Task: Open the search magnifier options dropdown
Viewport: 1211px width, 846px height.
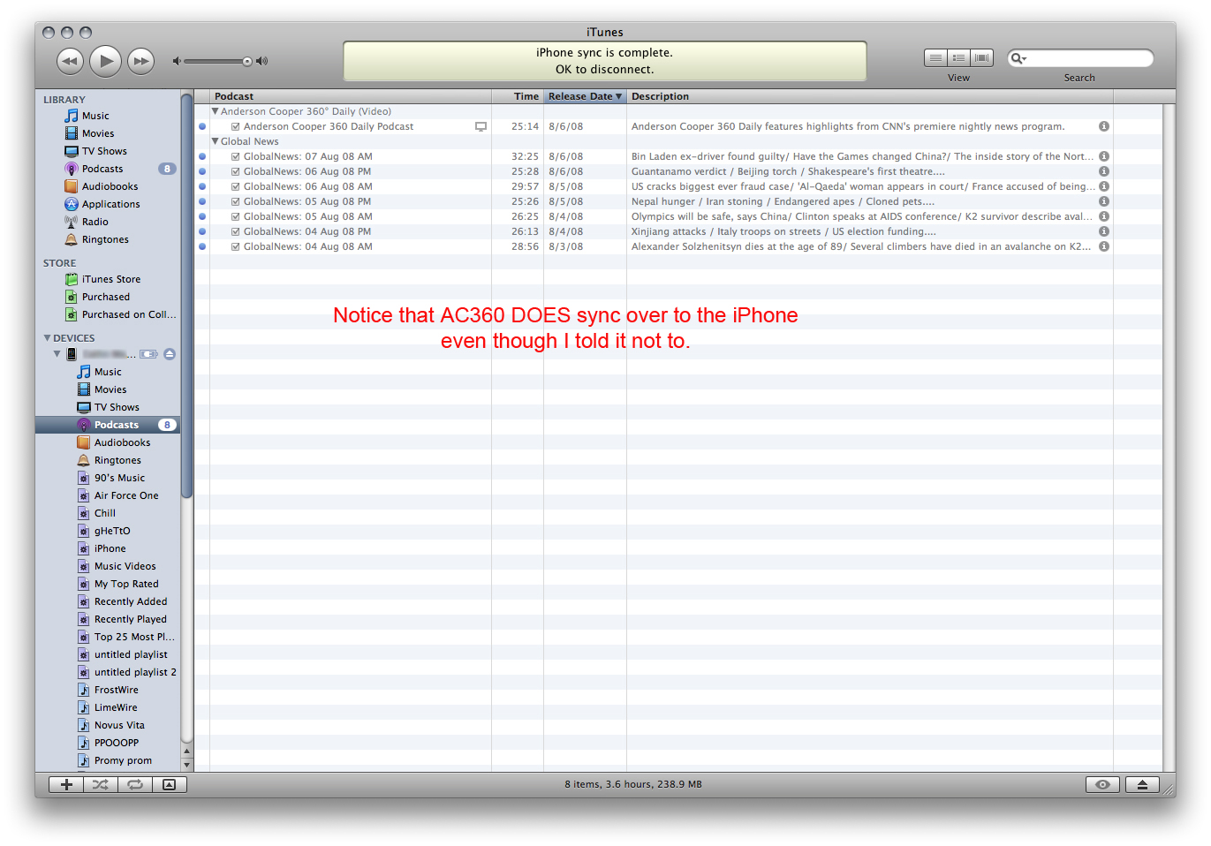Action: pos(1018,58)
